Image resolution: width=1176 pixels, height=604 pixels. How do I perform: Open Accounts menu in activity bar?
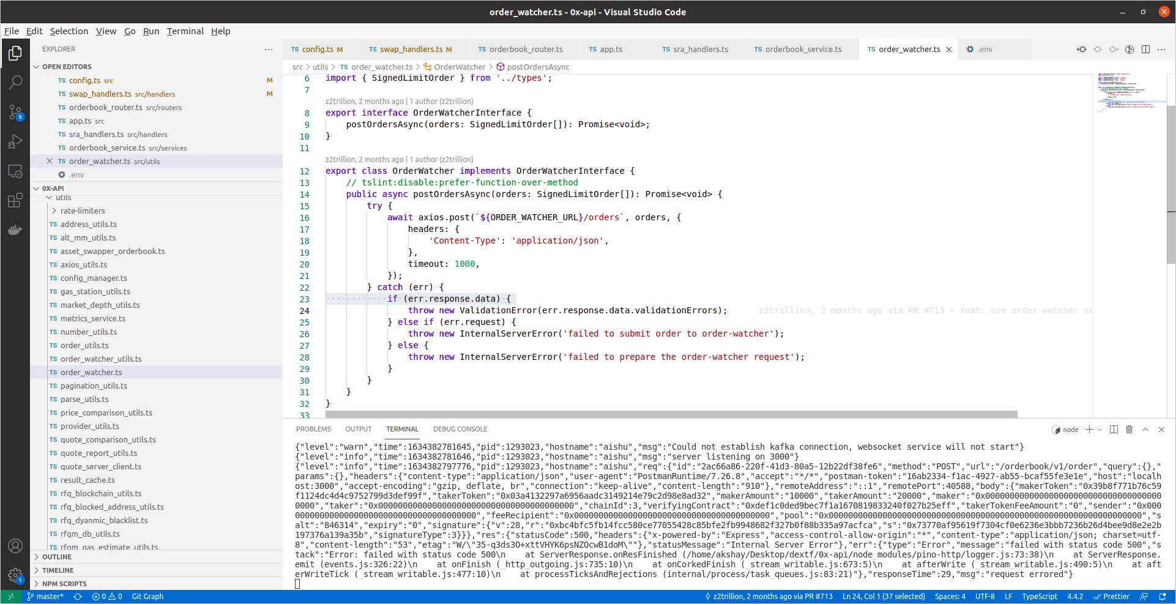(x=15, y=546)
